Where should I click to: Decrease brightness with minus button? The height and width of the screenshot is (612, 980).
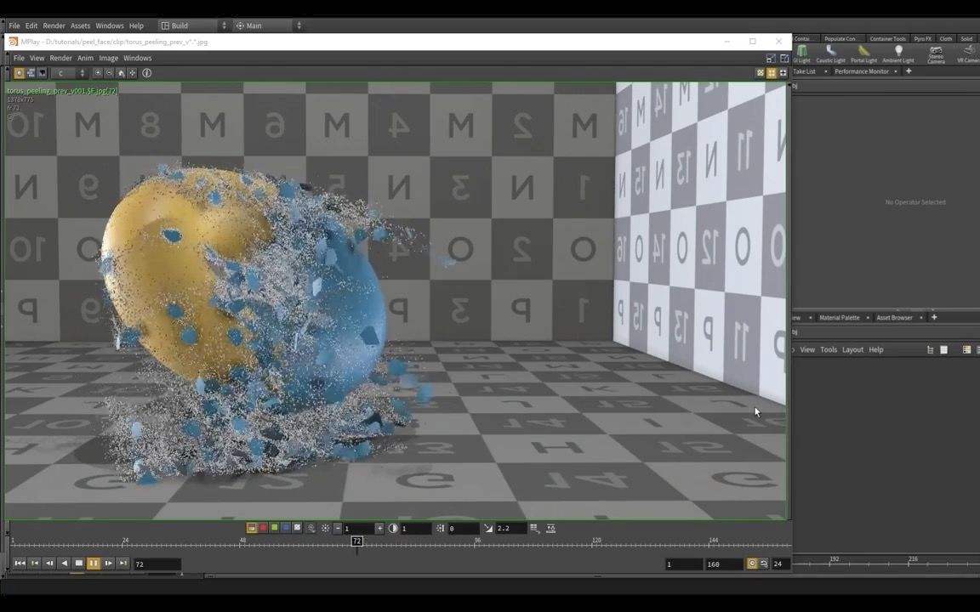(338, 529)
